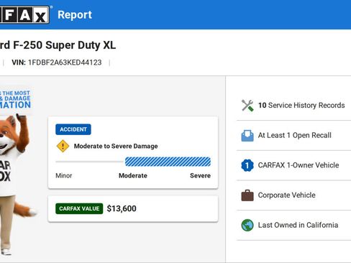Click the Severe severity label

[200, 175]
